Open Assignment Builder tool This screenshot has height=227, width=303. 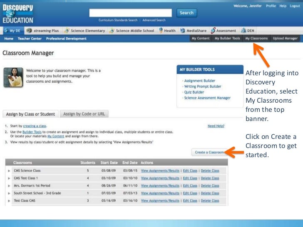pyautogui.click(x=199, y=81)
